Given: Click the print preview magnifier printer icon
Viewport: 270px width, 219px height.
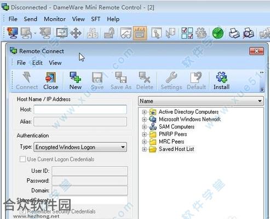Looking at the screenshot, I should point(248,33).
